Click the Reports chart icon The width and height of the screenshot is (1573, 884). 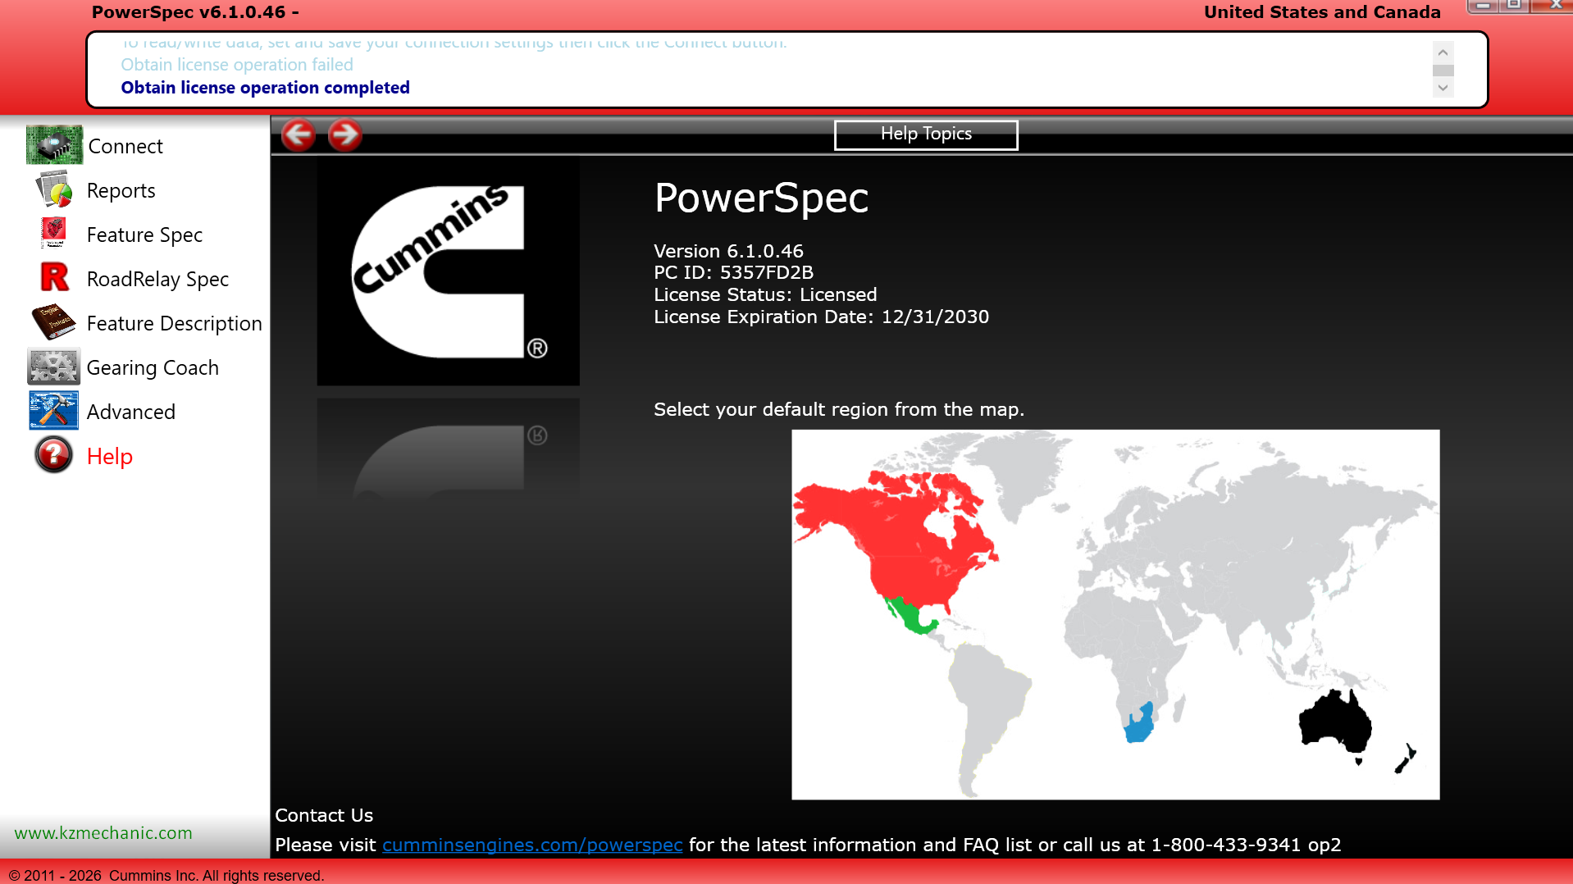click(x=54, y=190)
